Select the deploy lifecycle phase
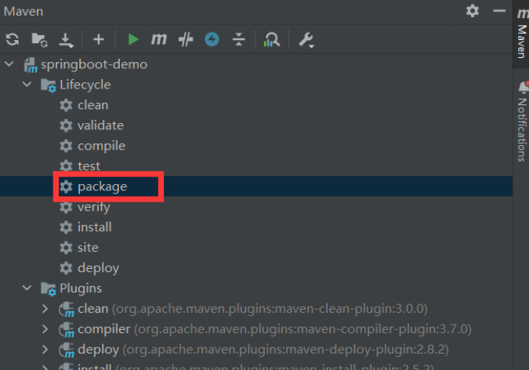This screenshot has height=370, width=529. point(98,268)
